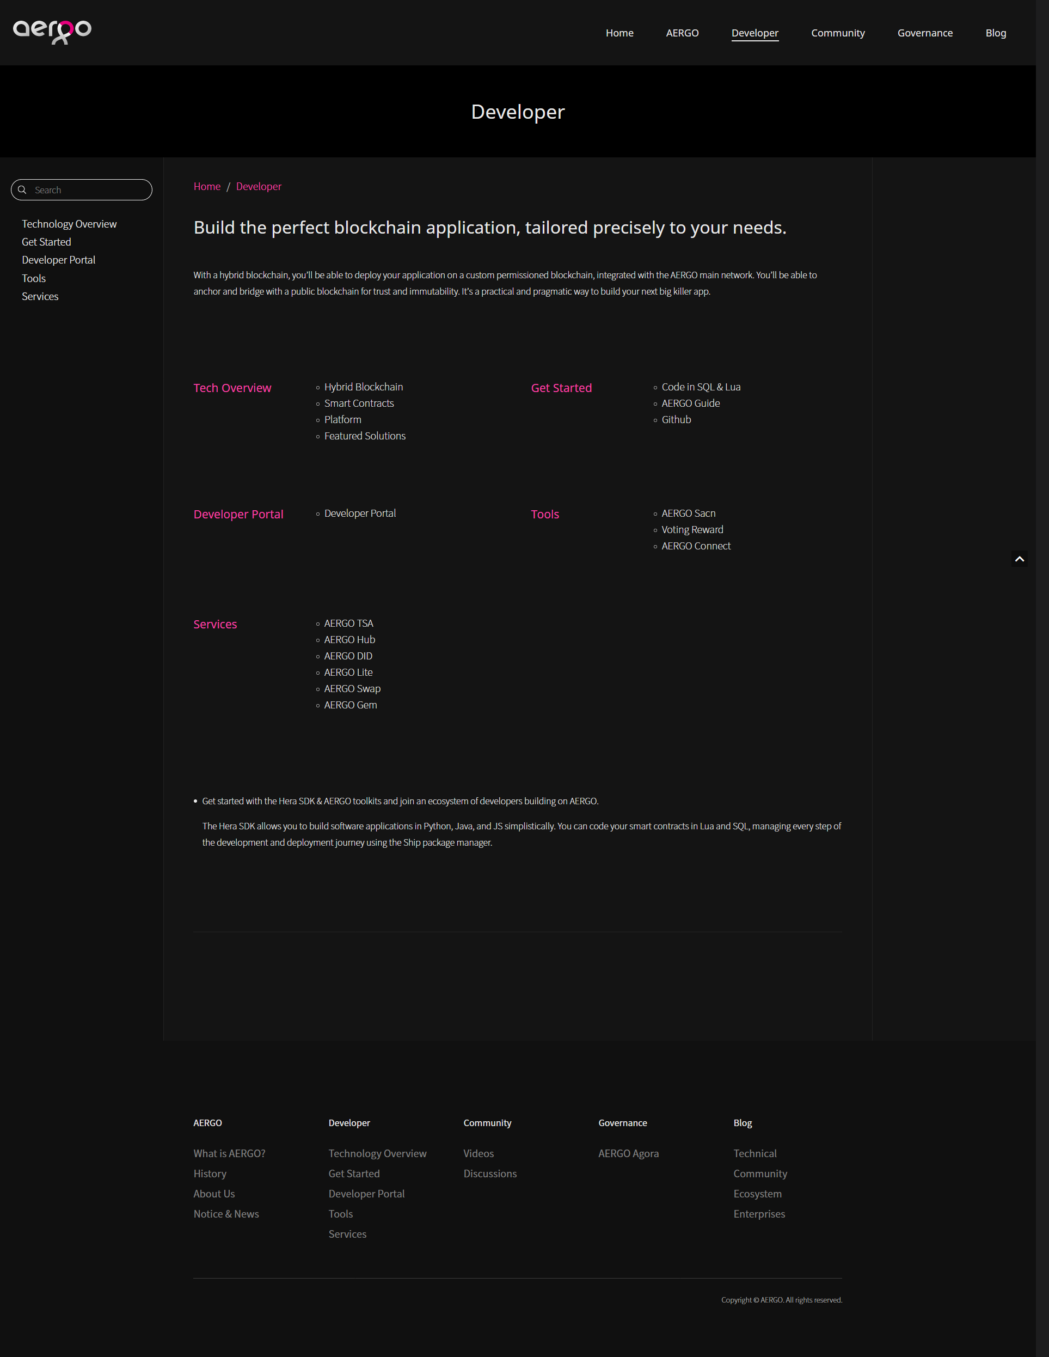Viewport: 1049px width, 1357px height.
Task: Click the Home breadcrumb link
Action: click(207, 186)
